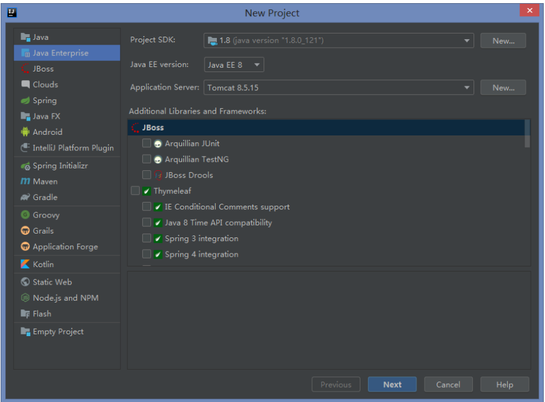Select Node.js and NPM label
This screenshot has height=402, width=545.
coord(66,298)
